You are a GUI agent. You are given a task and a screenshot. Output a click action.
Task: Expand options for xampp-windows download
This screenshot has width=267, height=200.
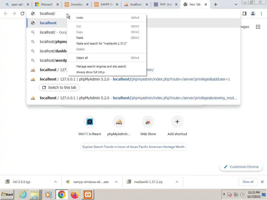116,182
